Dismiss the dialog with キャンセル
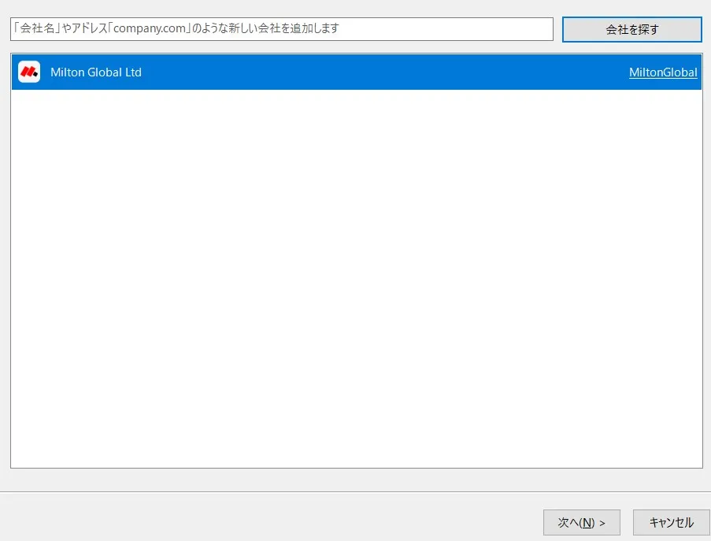This screenshot has width=711, height=541. click(670, 522)
